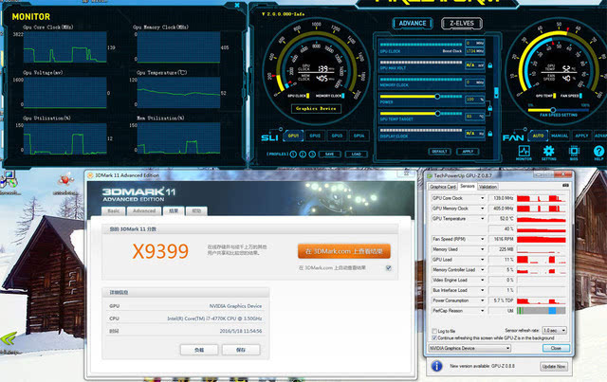Switch to the Z-ELVES tab in FireStorm
Viewport: 607px width, 382px height.
[x=462, y=23]
